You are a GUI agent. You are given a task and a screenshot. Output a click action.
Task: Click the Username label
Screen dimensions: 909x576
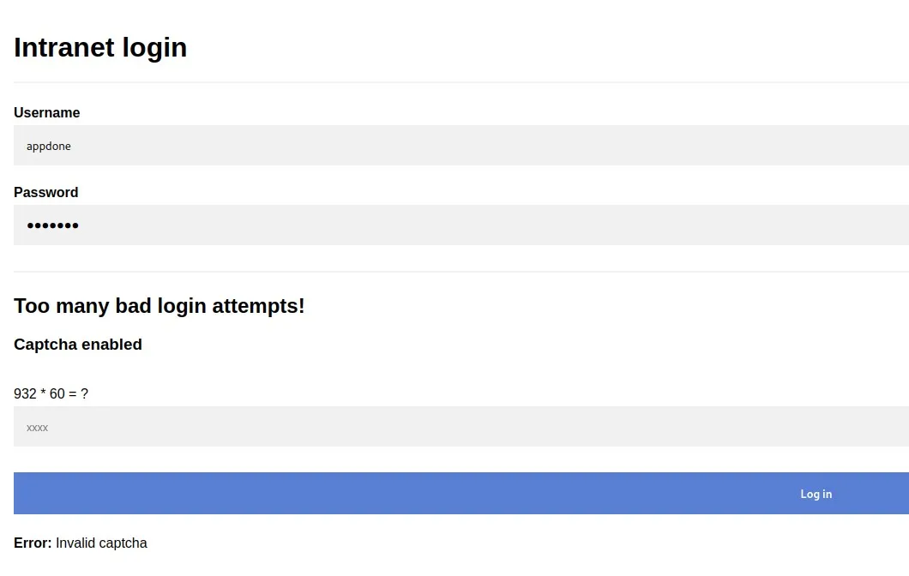pyautogui.click(x=47, y=112)
